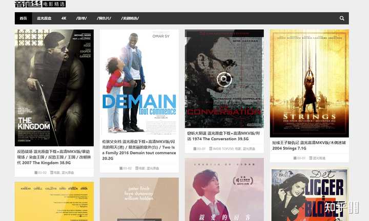Click the beige Peter Finch Faye Dunaway poster

139,199
